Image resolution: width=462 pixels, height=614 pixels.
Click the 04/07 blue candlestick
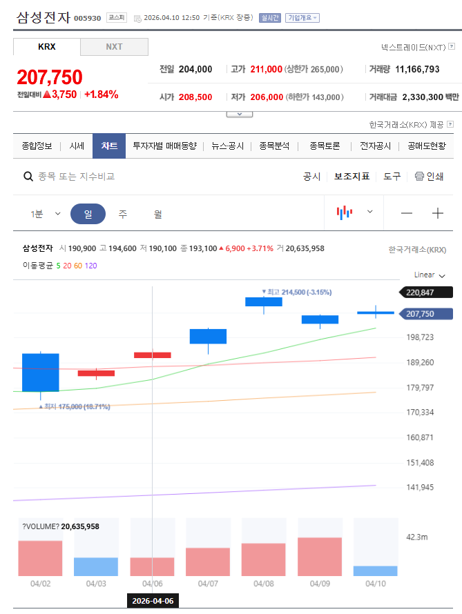[208, 337]
